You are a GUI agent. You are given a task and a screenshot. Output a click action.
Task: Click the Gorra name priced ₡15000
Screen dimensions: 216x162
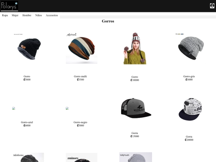135,133
